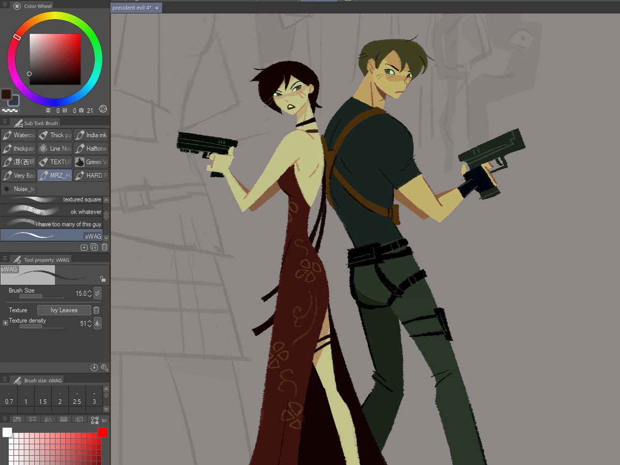Screen dimensions: 620x465
Task: Select the HARD brush group
Action: tap(91, 175)
